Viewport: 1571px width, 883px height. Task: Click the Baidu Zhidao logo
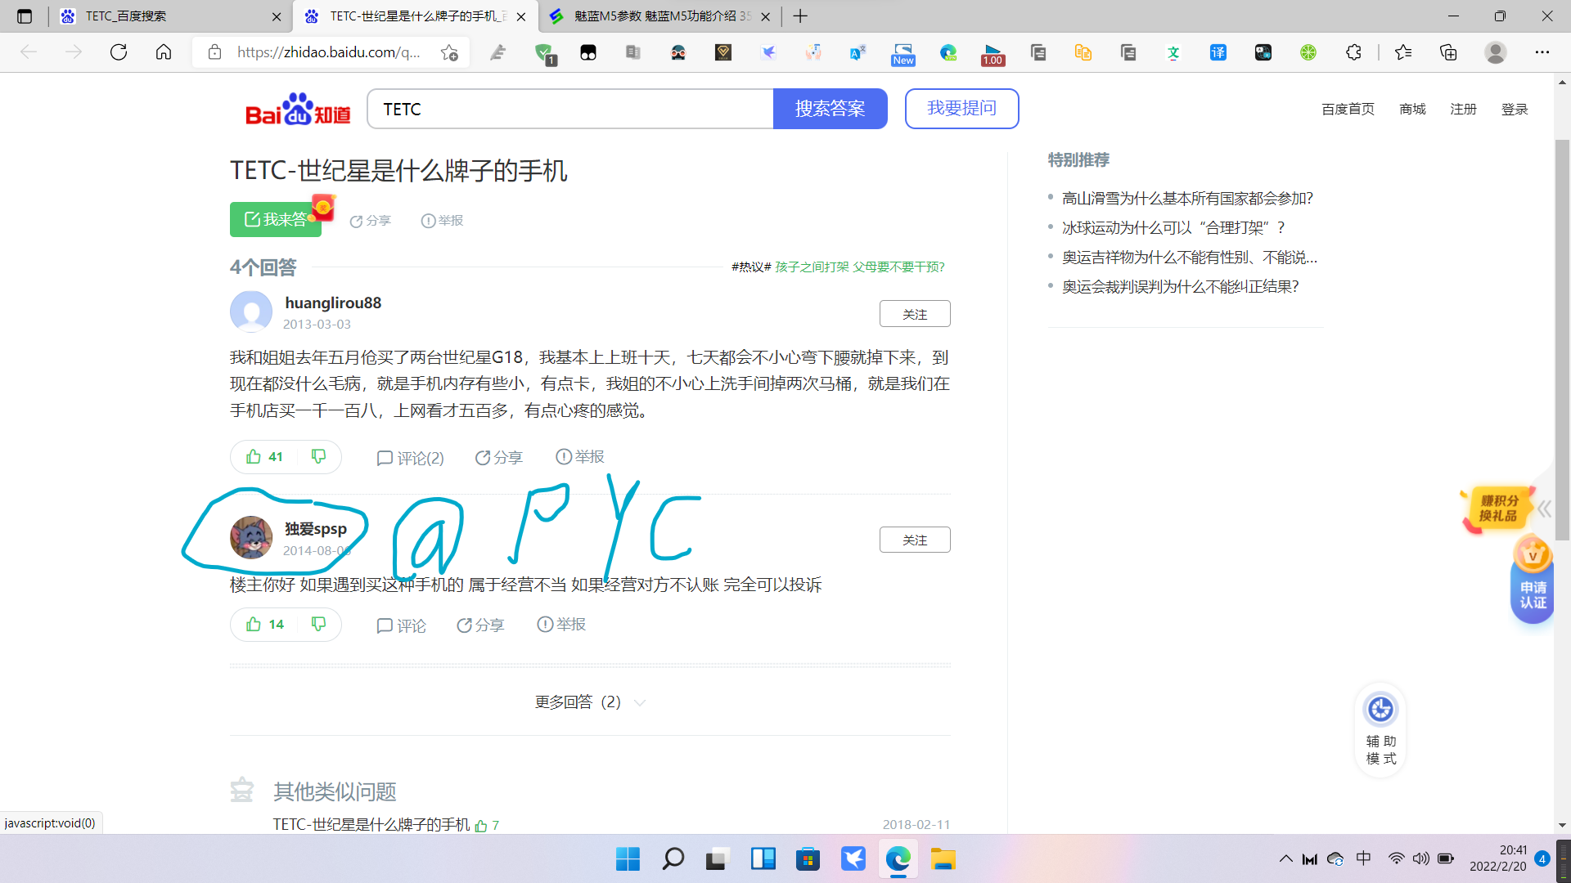tap(298, 110)
